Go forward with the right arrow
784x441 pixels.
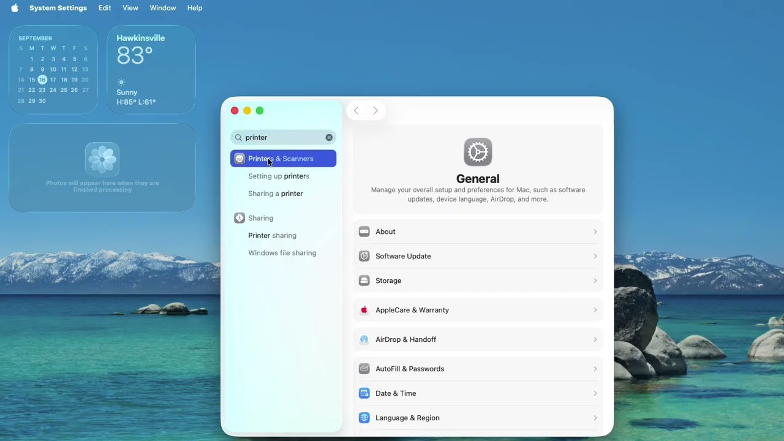pos(375,111)
